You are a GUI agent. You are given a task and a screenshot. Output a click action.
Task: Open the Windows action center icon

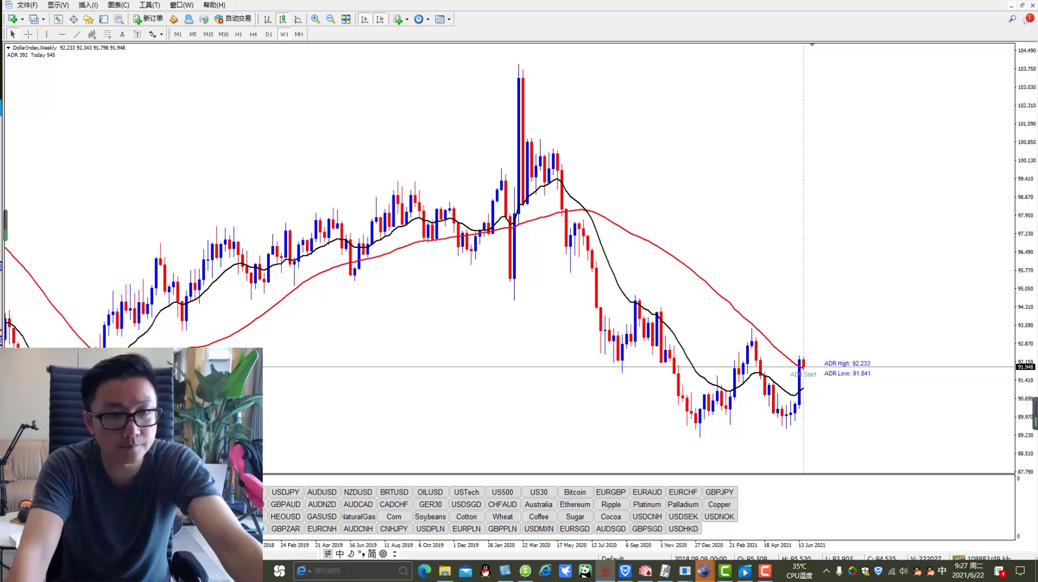(1021, 571)
